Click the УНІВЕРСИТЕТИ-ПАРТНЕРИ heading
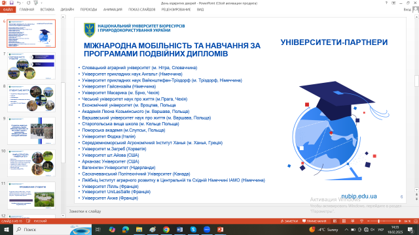This screenshot has width=419, height=235. click(x=334, y=42)
